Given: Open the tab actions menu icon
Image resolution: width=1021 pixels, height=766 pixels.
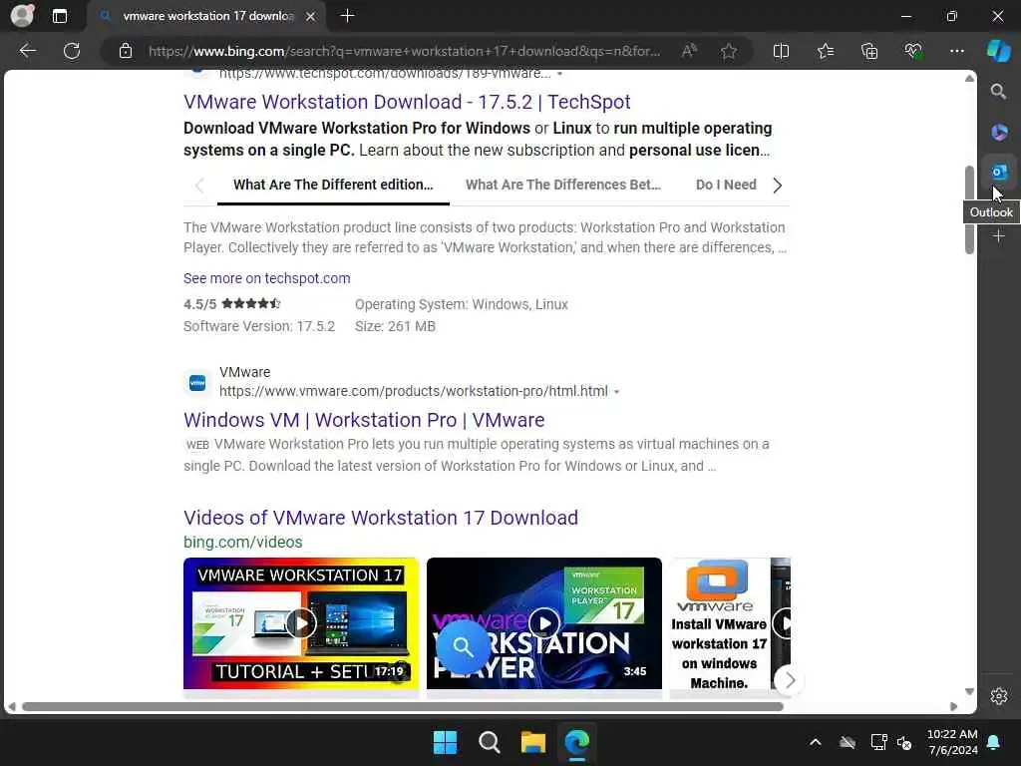Looking at the screenshot, I should [59, 16].
